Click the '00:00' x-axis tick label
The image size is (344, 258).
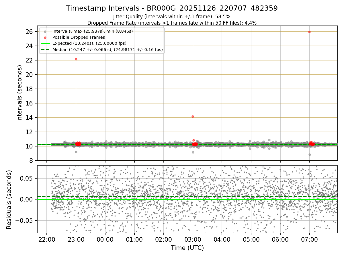(x=105, y=239)
